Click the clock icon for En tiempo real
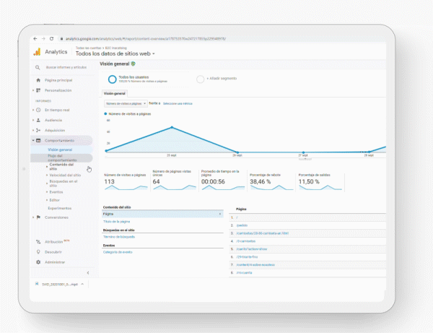 point(38,110)
